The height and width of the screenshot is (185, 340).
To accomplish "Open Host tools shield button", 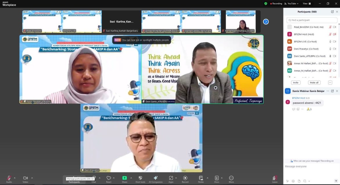I will (140, 179).
